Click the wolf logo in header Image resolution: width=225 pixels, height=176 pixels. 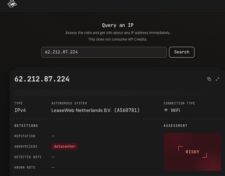tap(12, 4)
